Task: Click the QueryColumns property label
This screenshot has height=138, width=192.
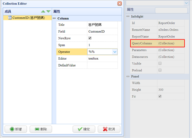Action: point(142,43)
